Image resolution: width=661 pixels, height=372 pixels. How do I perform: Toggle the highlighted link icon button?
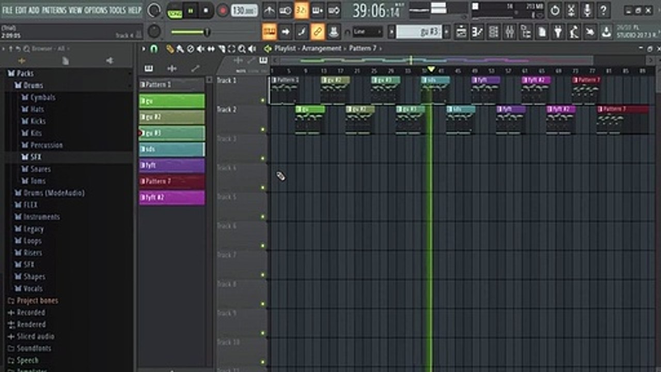tap(318, 32)
